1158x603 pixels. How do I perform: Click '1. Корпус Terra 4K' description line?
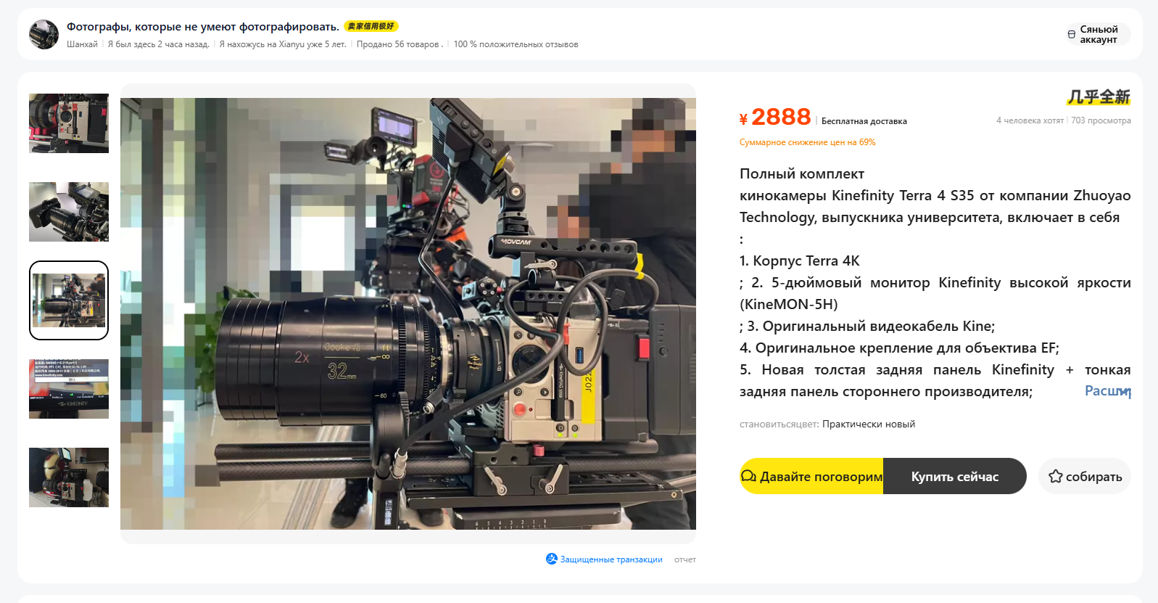800,261
